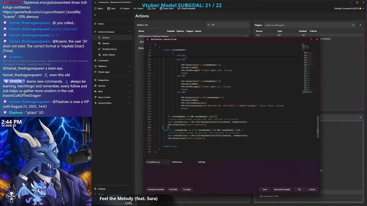367x206 pixels.
Task: Click the info icon beside trigger search
Action: pos(360,25)
